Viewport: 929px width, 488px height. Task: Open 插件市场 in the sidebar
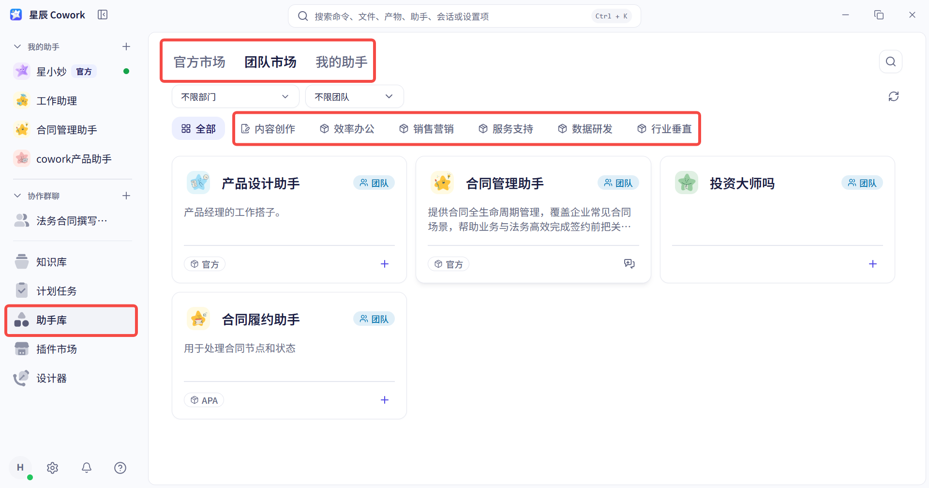tap(72, 349)
